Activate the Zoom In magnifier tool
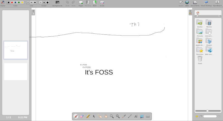Image resolution: width=223 pixels, height=121 pixels. [x=112, y=116]
